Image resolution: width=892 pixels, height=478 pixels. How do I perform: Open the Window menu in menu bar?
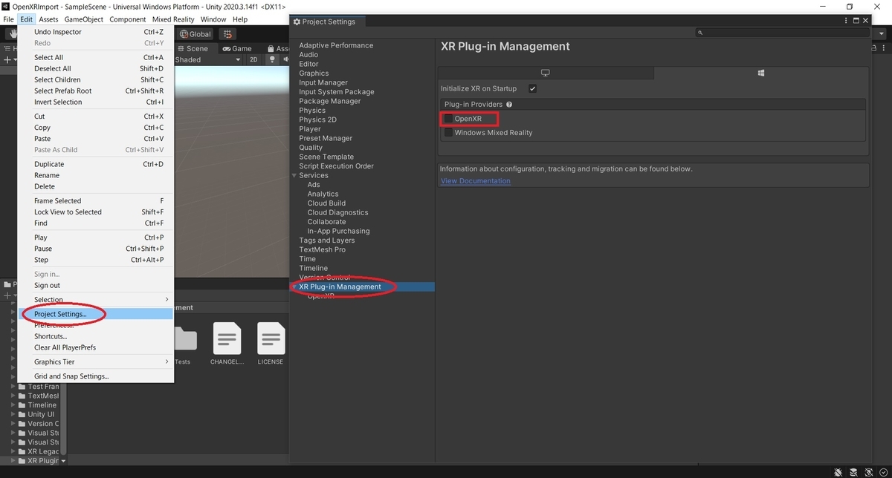[213, 19]
